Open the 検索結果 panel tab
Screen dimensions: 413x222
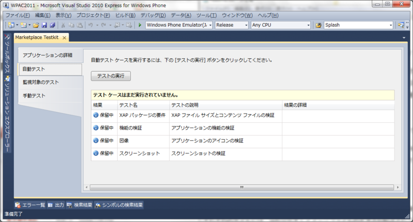click(80, 205)
